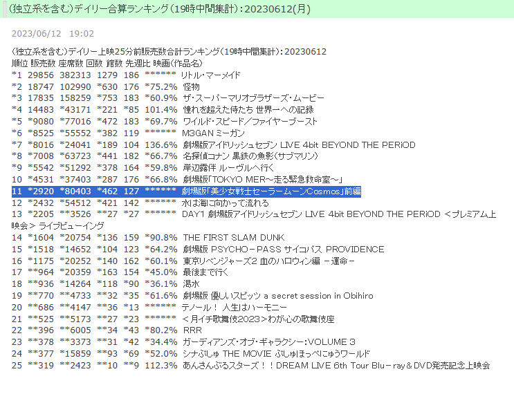Click 東京リベンジャーズ2 血のハロウィン編 title
This screenshot has width=514, height=412.
point(269,261)
